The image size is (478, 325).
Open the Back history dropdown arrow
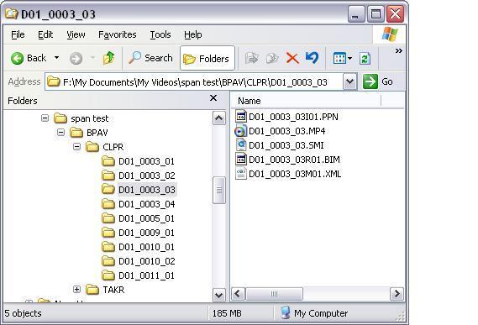[x=56, y=58]
